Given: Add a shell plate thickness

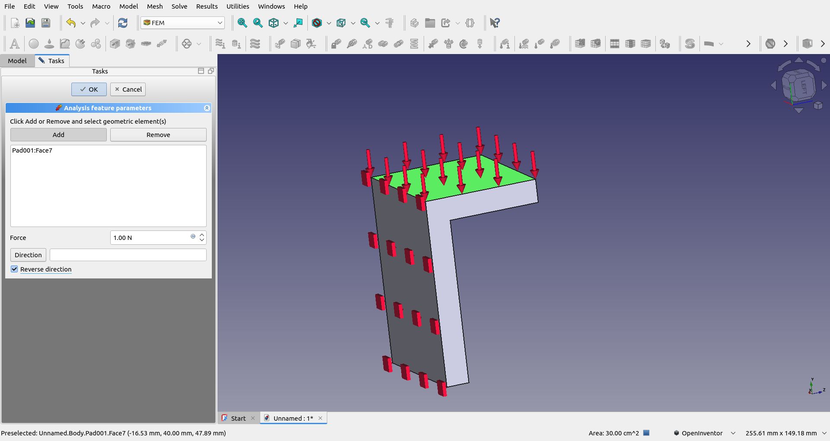Looking at the screenshot, I should [x=146, y=44].
